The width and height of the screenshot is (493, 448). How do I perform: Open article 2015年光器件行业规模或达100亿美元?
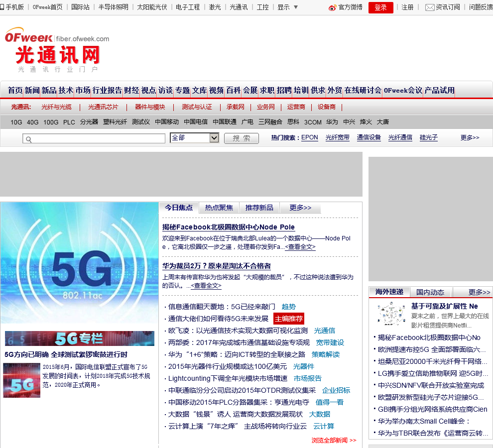click(x=227, y=366)
